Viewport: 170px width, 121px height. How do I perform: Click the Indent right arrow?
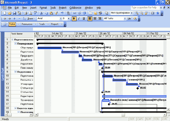(10, 18)
